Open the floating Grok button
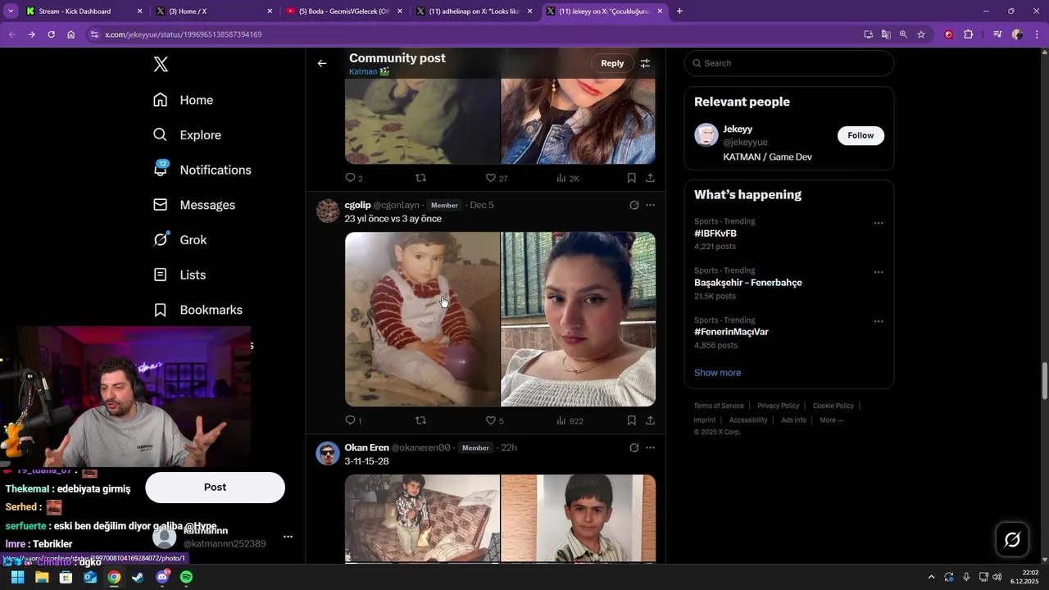 point(1012,539)
